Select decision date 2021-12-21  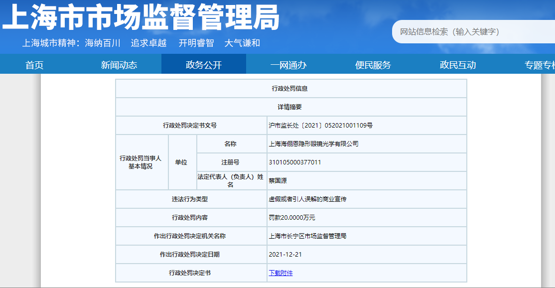285,255
